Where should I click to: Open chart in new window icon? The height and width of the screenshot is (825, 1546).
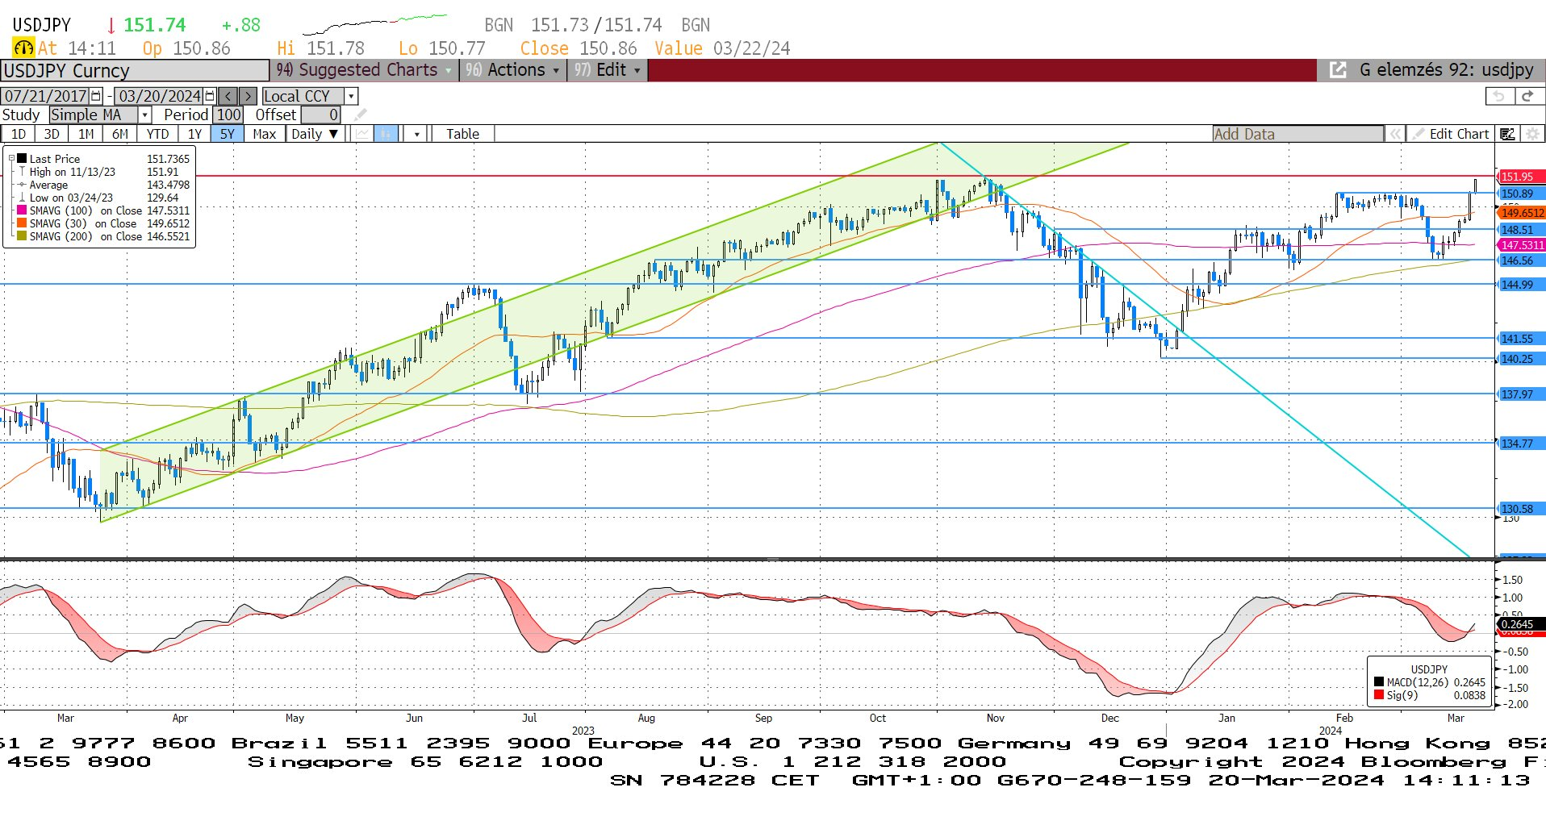pyautogui.click(x=1338, y=70)
